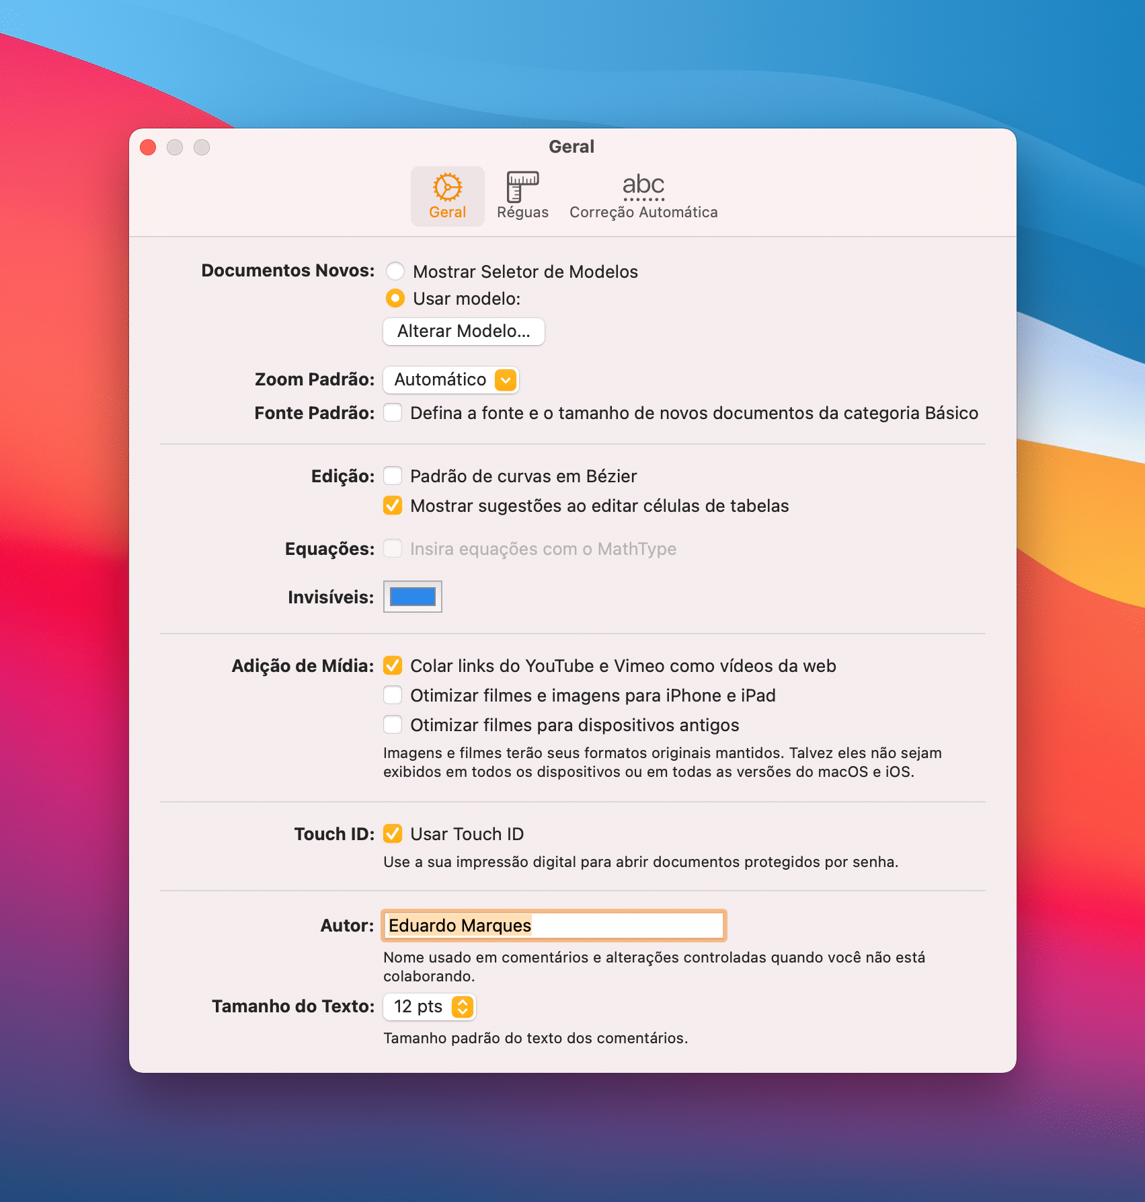Enable Otimizar filmes e imagens para iPhone e iPad
The height and width of the screenshot is (1202, 1145).
(x=393, y=695)
